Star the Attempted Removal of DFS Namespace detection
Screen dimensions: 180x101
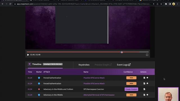pyautogui.click(x=147, y=95)
